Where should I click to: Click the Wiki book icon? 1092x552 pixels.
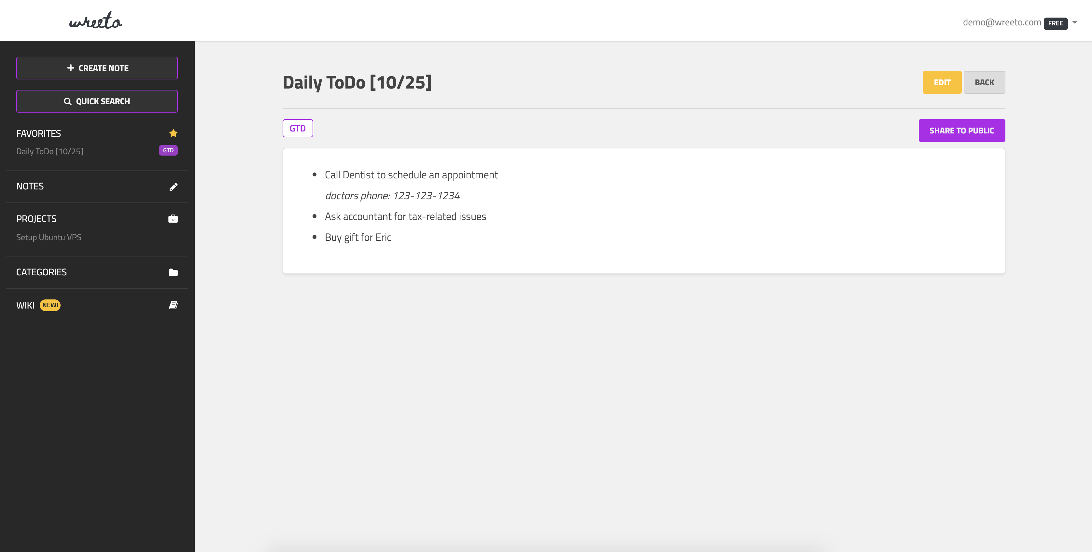[x=173, y=305]
